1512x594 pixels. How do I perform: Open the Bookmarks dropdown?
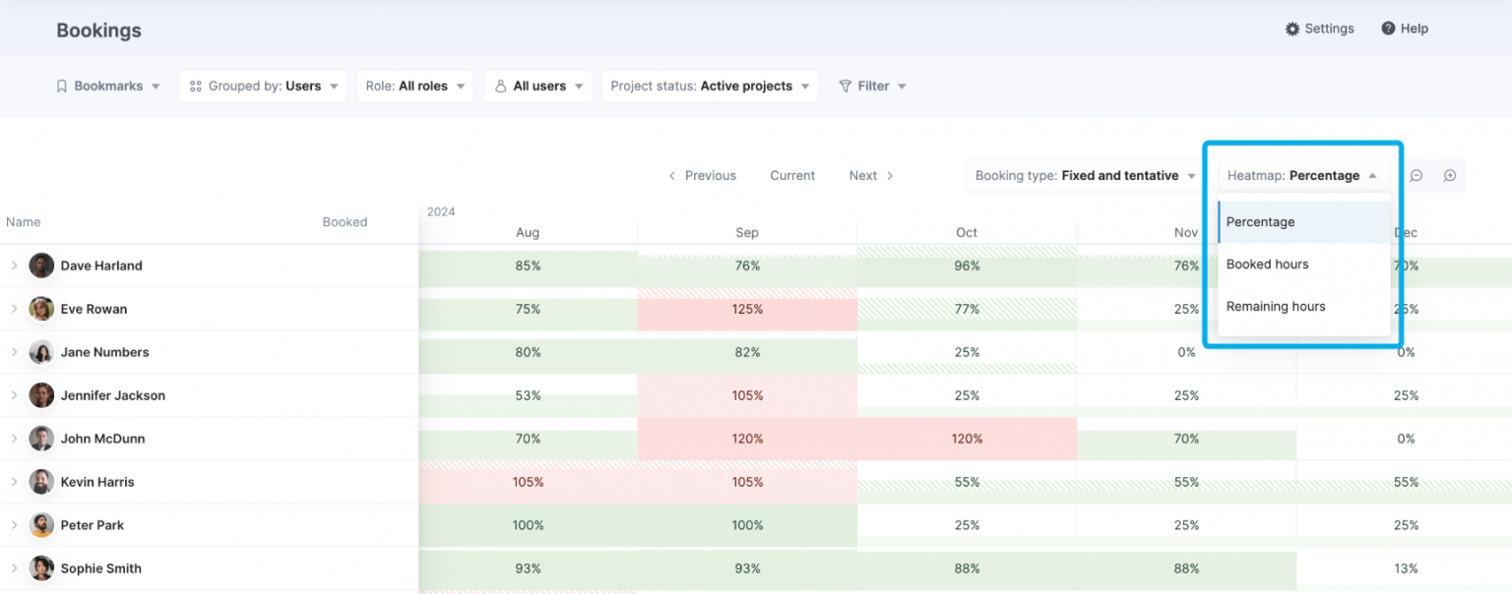108,87
